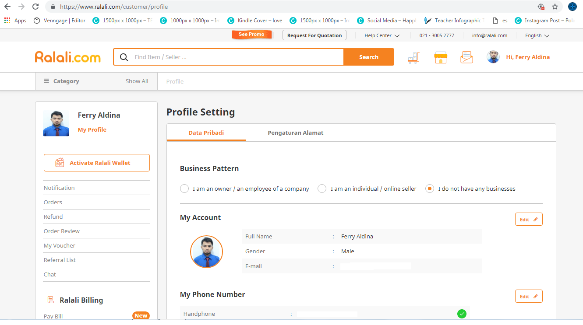
Task: Click pencil icon on My Account Edit
Action: (x=535, y=220)
